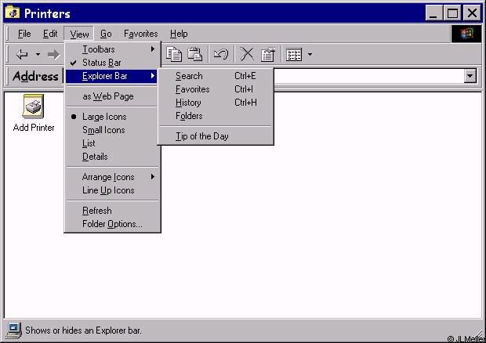This screenshot has width=486, height=343.
Task: Click the computer icon in status bar
Action: tap(13, 330)
